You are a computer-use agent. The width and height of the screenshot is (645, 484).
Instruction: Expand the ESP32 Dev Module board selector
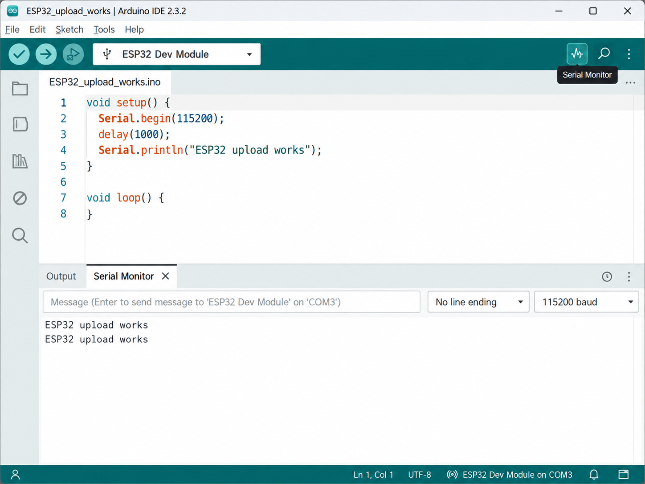click(x=176, y=54)
